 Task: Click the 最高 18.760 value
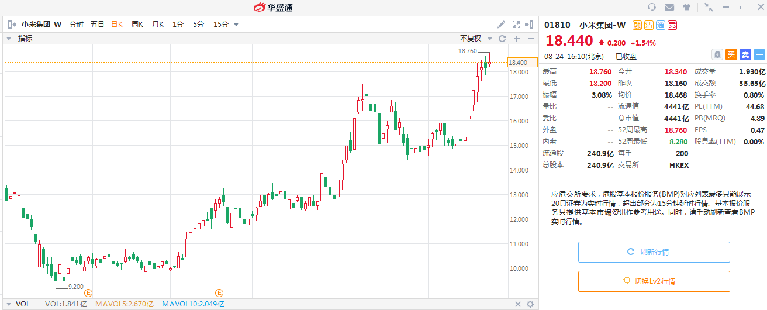pyautogui.click(x=600, y=71)
